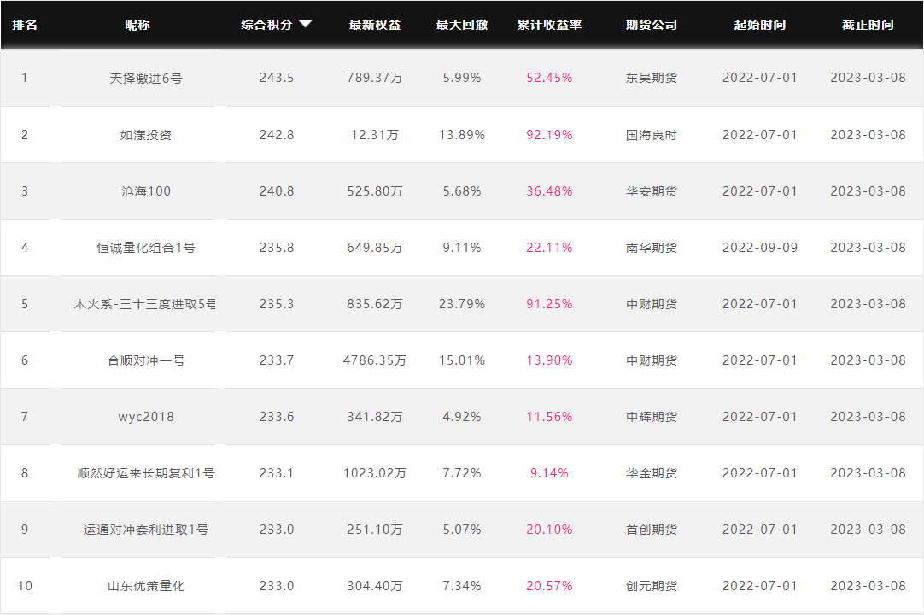Click the 中辉期货 company cell

pyautogui.click(x=652, y=417)
